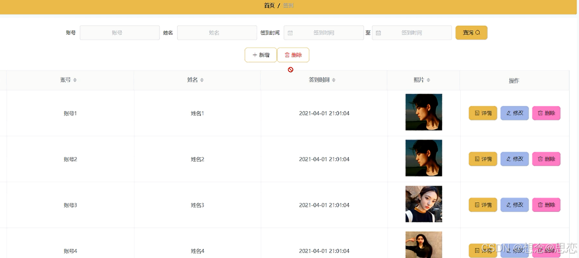The height and width of the screenshot is (258, 579).
Task: Click the pencil icon in 账号1 修改 button
Action: coord(509,113)
